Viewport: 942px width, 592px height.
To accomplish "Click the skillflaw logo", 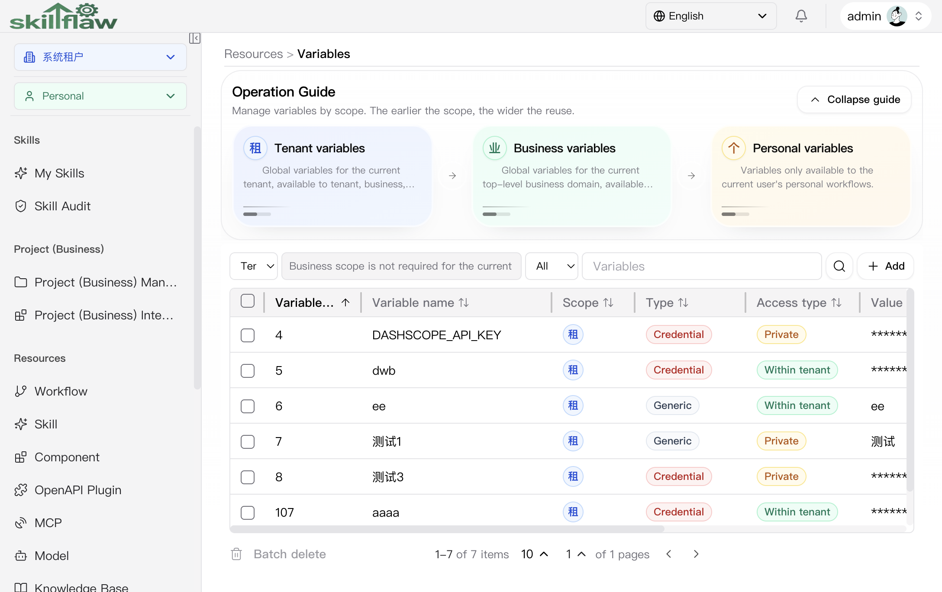I will (x=63, y=16).
